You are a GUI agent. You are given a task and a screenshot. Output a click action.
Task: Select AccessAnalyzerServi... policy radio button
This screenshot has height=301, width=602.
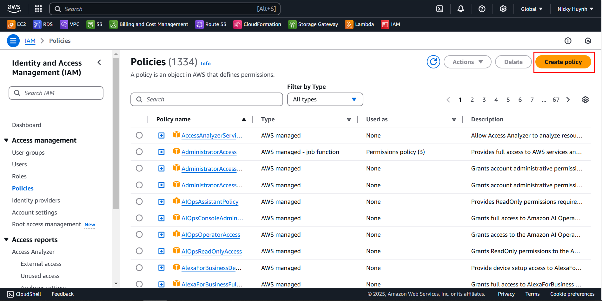(139, 135)
